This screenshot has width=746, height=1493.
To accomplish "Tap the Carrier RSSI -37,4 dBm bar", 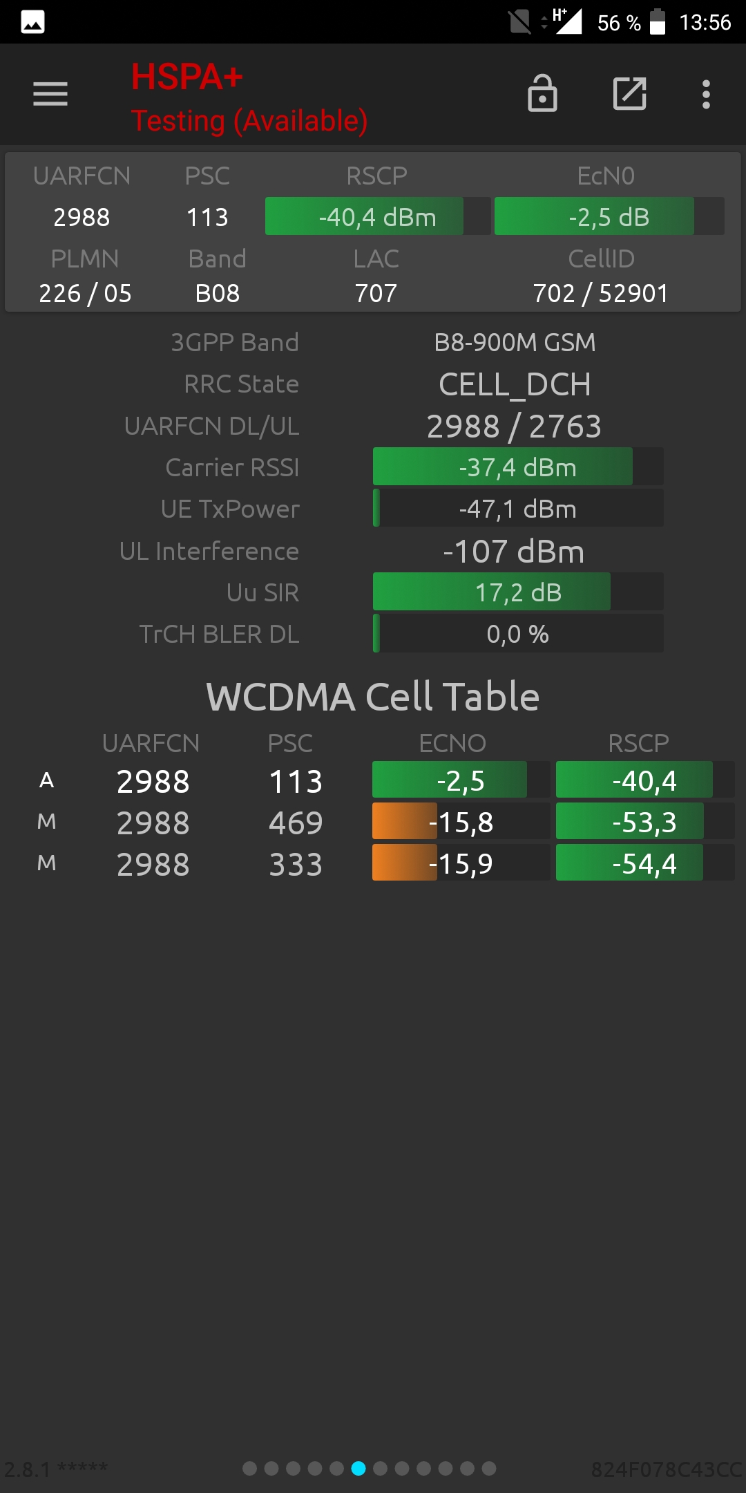I will click(x=518, y=467).
